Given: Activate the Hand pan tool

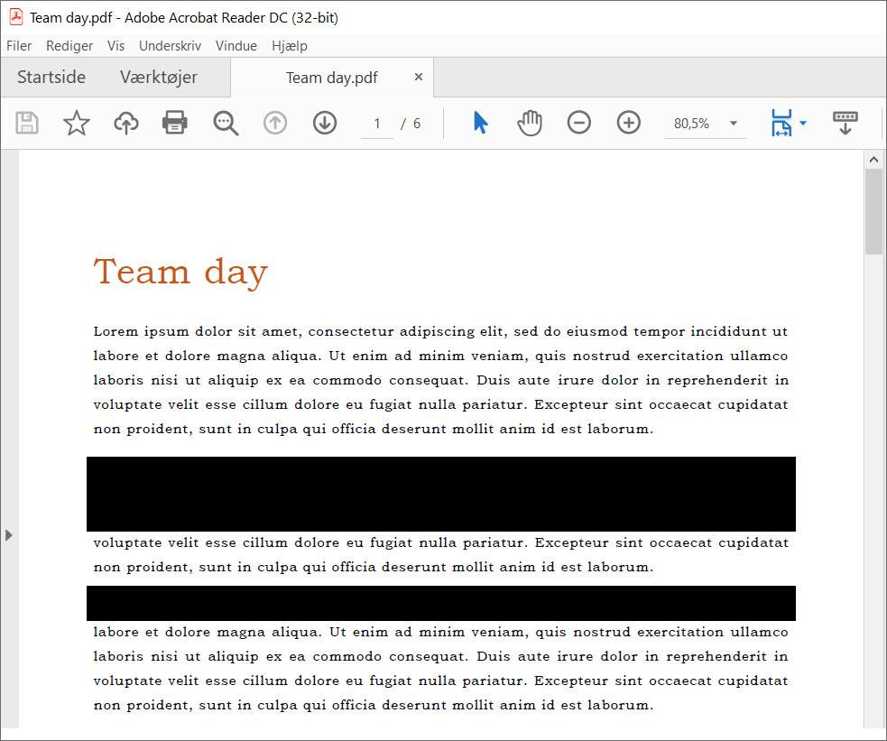Looking at the screenshot, I should tap(530, 123).
